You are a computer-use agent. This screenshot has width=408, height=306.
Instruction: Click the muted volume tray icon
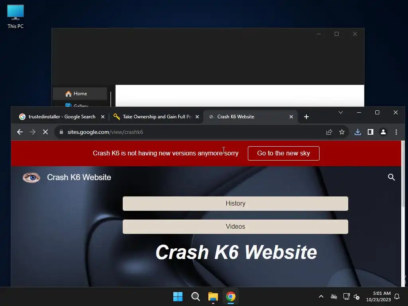coord(357,296)
